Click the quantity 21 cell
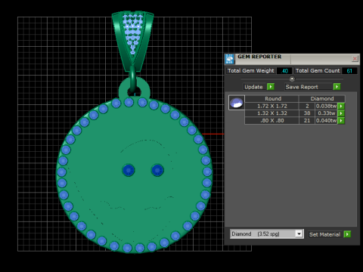The image size is (363, 272). click(x=307, y=121)
